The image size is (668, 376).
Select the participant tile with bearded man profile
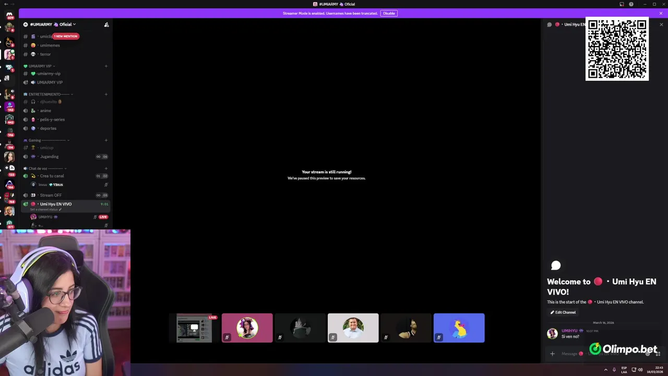(x=406, y=328)
